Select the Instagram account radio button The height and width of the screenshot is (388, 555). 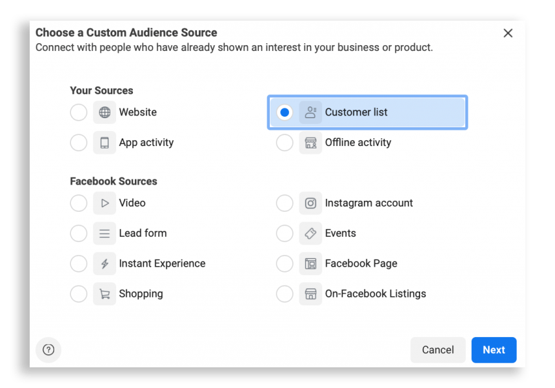pos(285,203)
